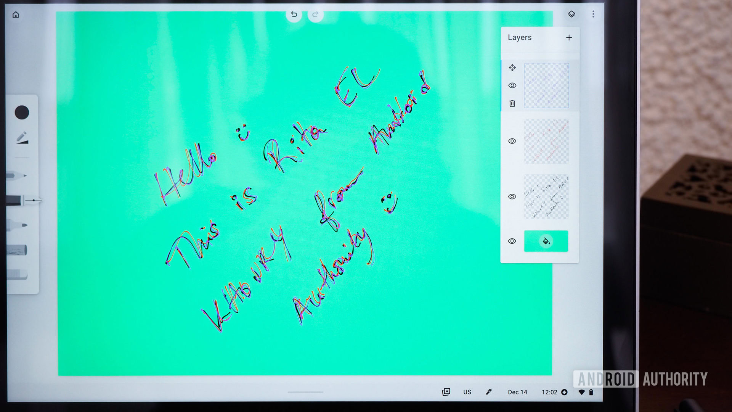
Task: Add a new layer with the plus button
Action: pyautogui.click(x=569, y=37)
